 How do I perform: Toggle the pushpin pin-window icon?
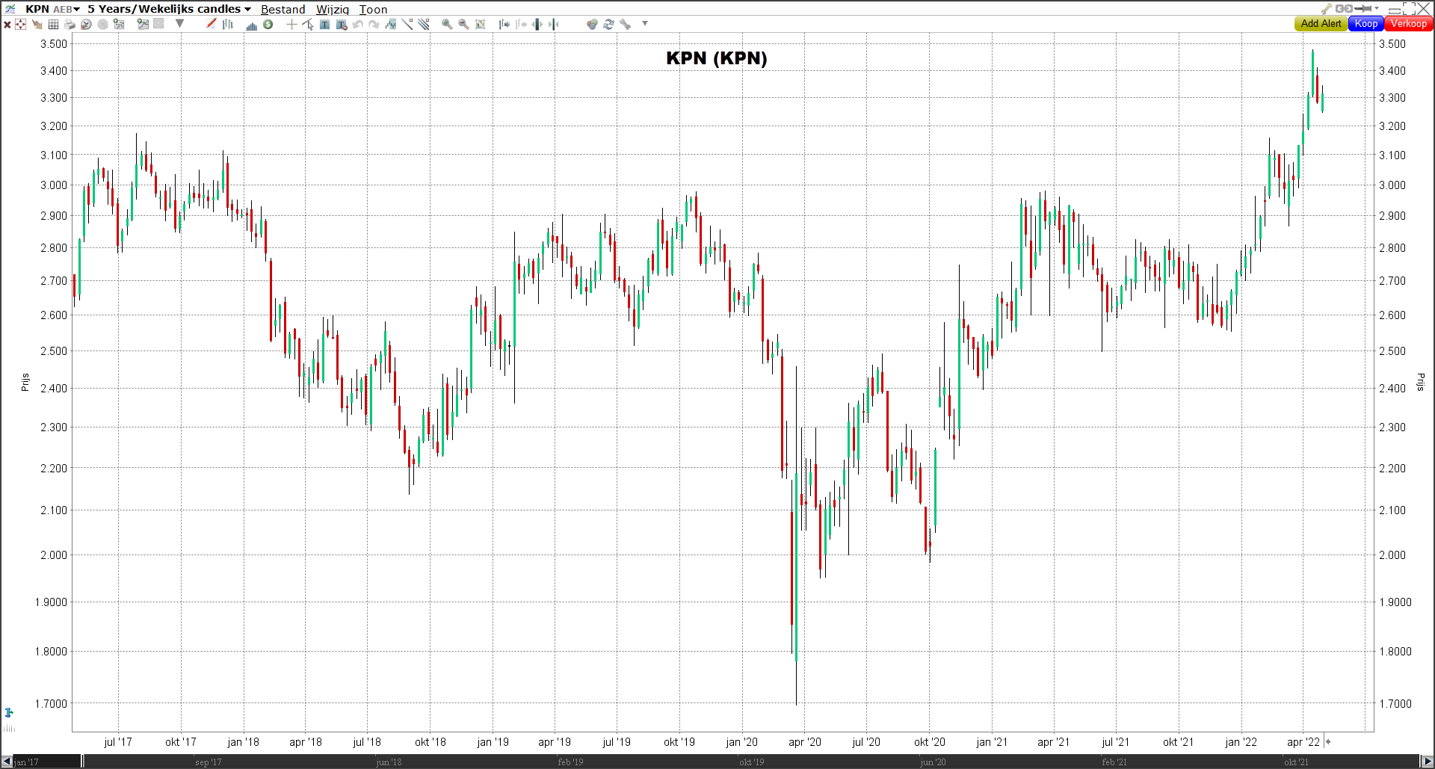point(1363,9)
